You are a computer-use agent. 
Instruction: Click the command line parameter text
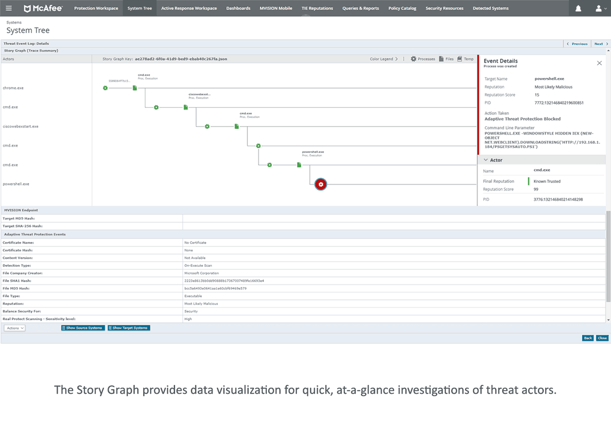542,140
